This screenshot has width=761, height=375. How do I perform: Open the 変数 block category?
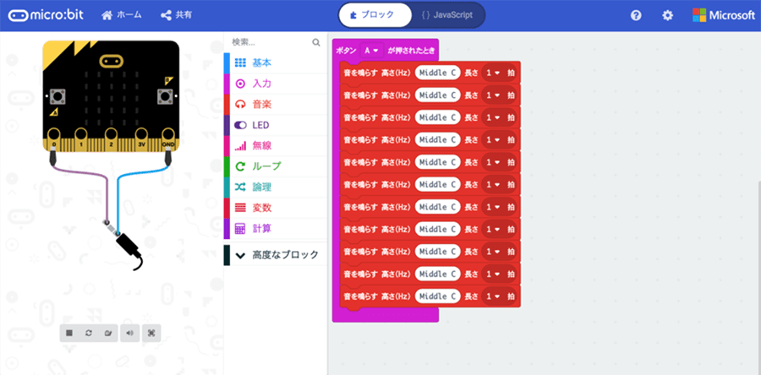(275, 208)
